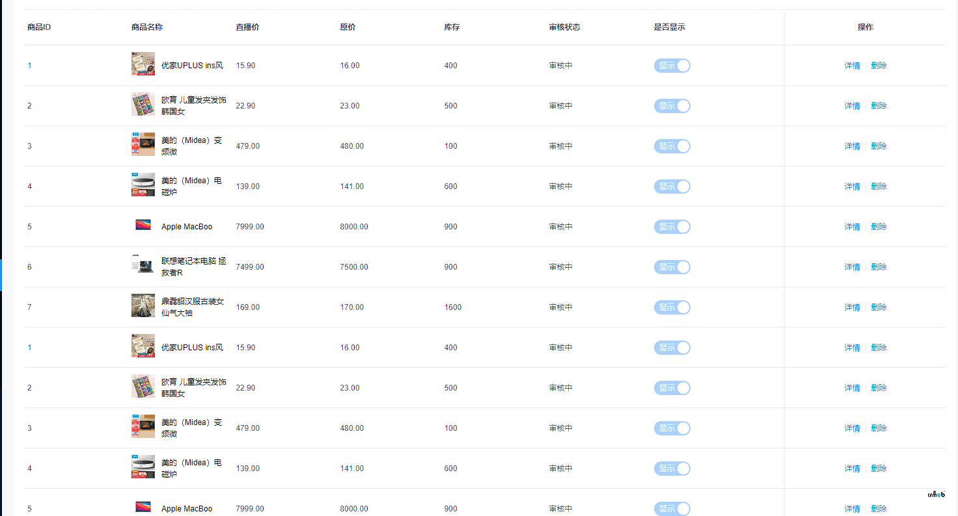Click the 直播价 column header
958x516 pixels.
click(247, 27)
